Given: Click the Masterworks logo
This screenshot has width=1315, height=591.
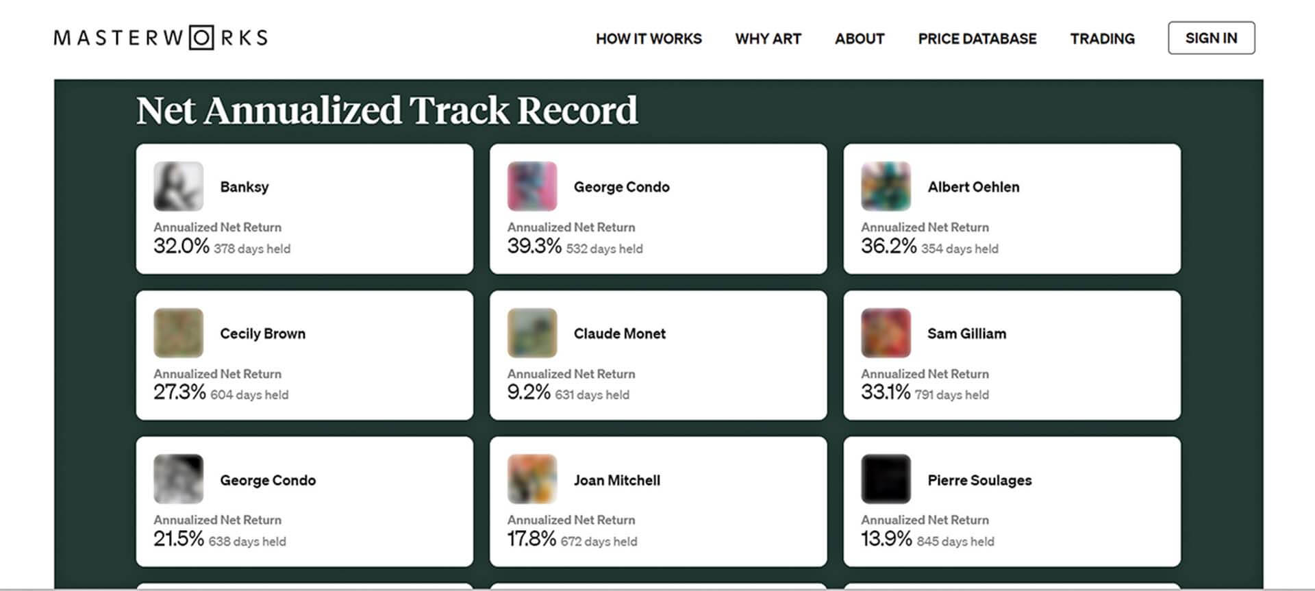Looking at the screenshot, I should 160,38.
